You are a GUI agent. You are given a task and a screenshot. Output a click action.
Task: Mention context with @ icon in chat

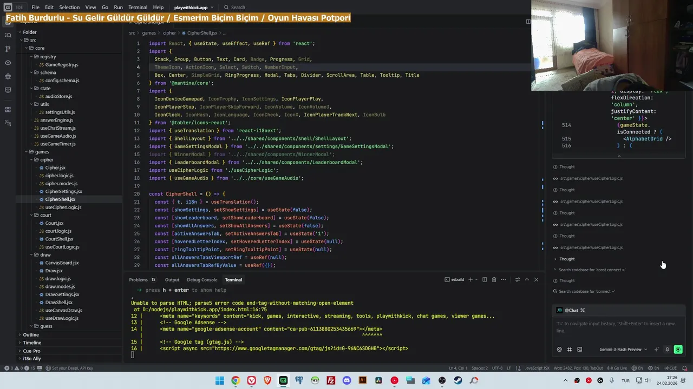click(559, 350)
